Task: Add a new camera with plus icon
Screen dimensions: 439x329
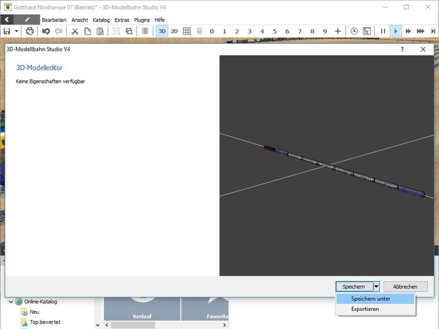Action: 338,32
